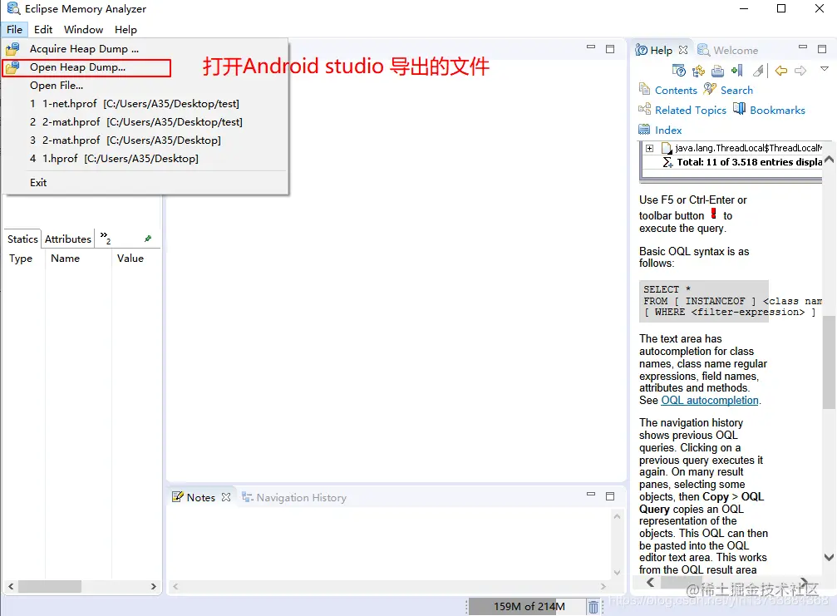The image size is (837, 616).
Task: Maximize the Help panel
Action: 822,48
